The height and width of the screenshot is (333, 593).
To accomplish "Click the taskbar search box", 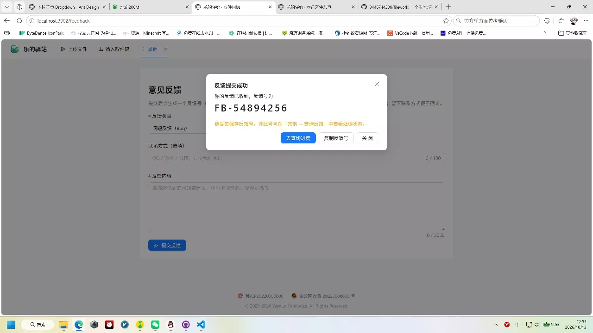I will tap(38, 325).
